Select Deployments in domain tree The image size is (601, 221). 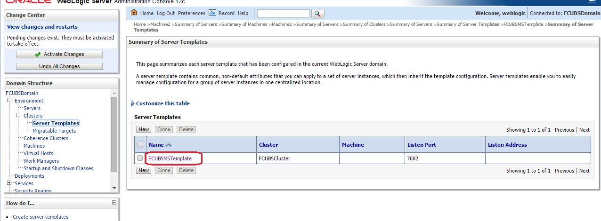[29, 176]
